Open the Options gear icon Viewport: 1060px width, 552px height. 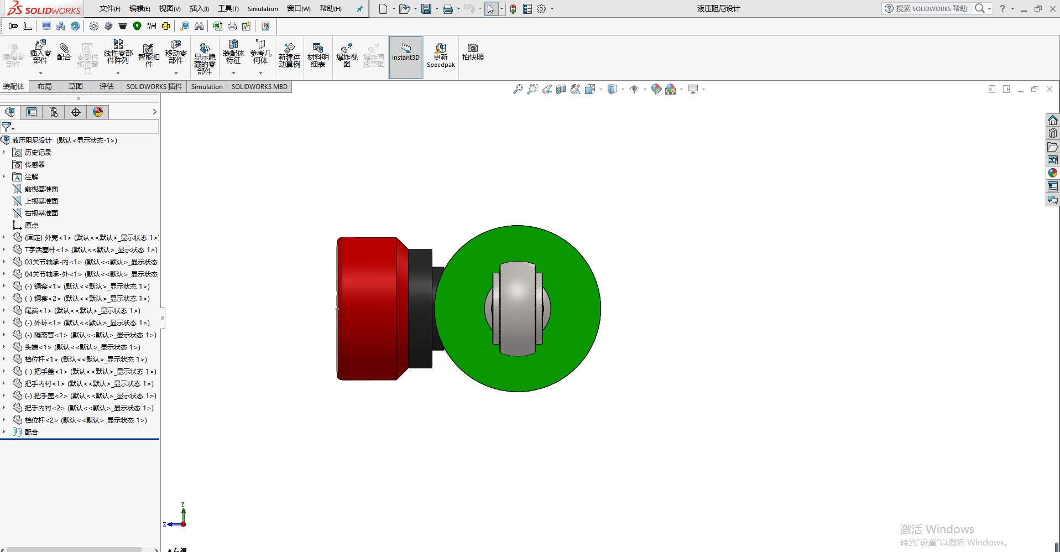click(541, 9)
